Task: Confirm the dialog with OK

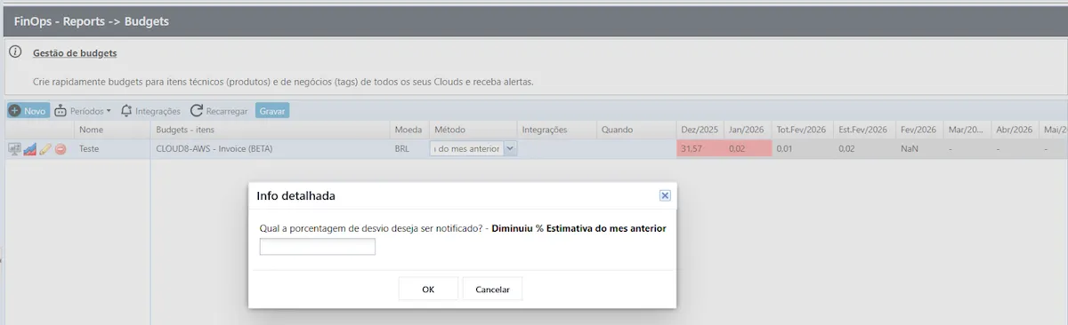Action: coord(428,289)
